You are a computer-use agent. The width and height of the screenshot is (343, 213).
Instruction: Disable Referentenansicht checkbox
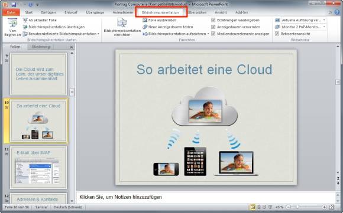(277, 34)
